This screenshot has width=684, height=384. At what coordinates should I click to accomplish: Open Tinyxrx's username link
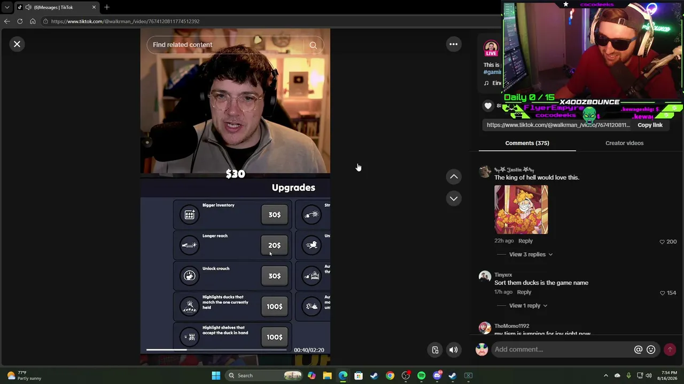tap(503, 275)
